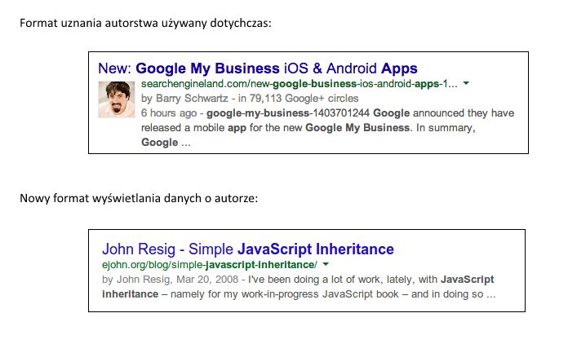Viewport: 568px width, 344px height.
Task: Click heading 'Format uznania autorstwa używany dotychczas:'
Action: pos(145,23)
